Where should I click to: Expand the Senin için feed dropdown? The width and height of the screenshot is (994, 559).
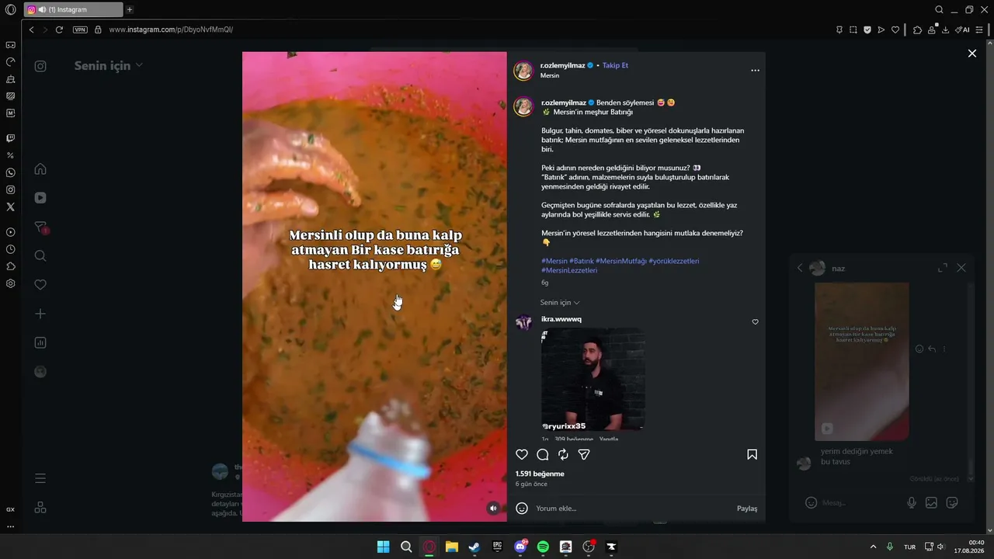(109, 66)
